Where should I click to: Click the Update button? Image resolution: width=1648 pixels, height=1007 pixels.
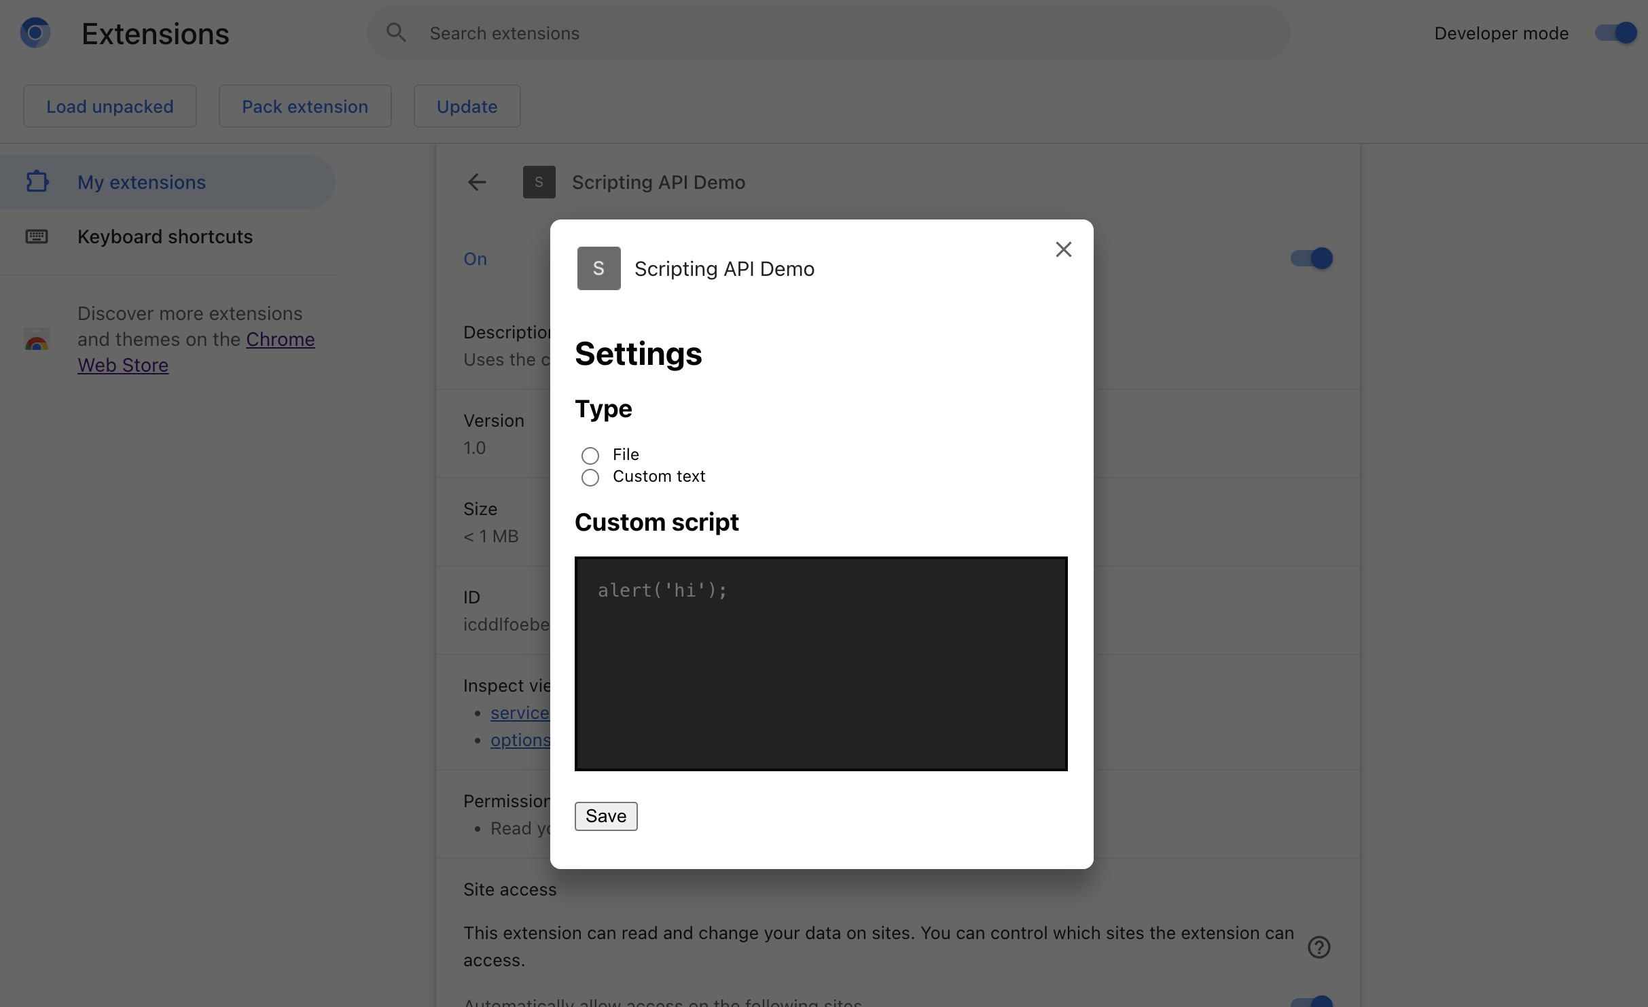coord(467,105)
